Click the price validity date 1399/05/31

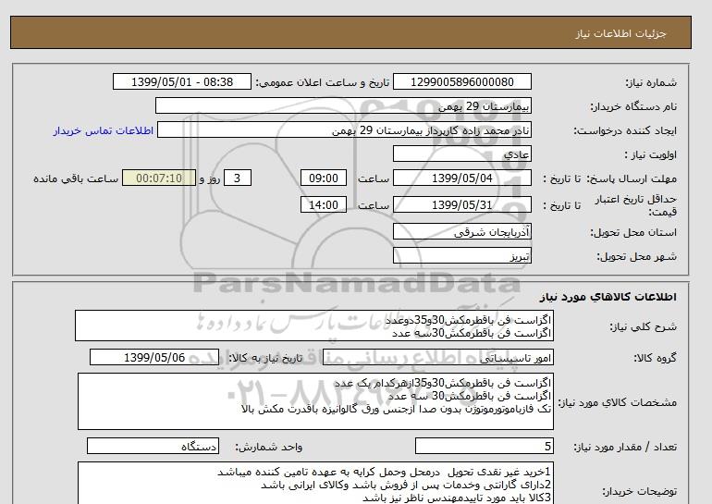461,204
